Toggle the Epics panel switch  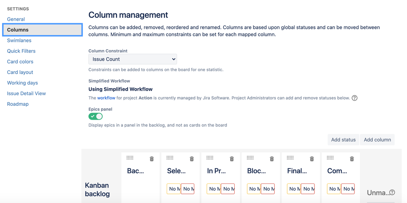(x=96, y=116)
